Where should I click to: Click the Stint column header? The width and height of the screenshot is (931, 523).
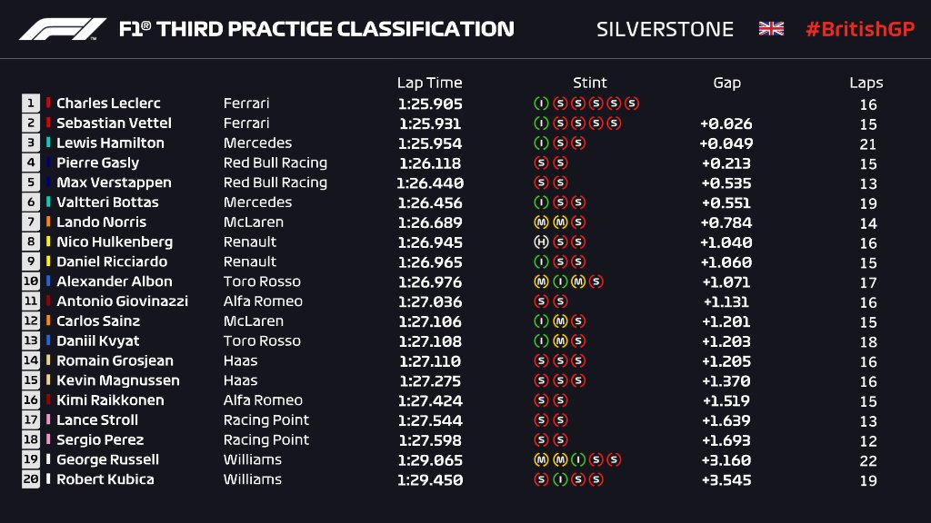coord(590,83)
